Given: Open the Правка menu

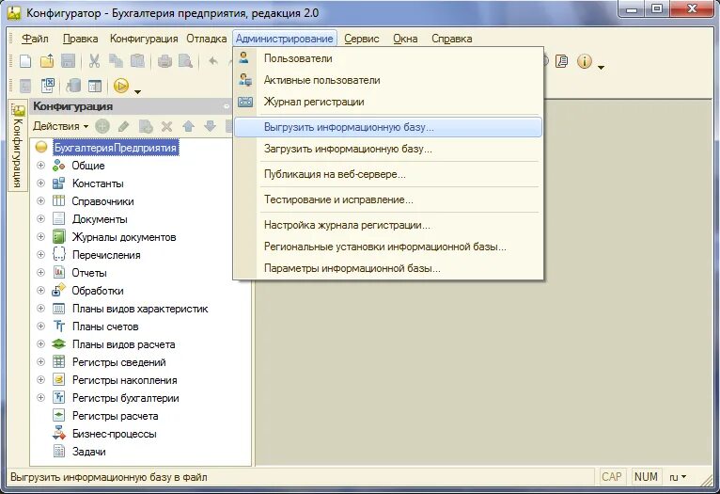Looking at the screenshot, I should click(x=80, y=39).
